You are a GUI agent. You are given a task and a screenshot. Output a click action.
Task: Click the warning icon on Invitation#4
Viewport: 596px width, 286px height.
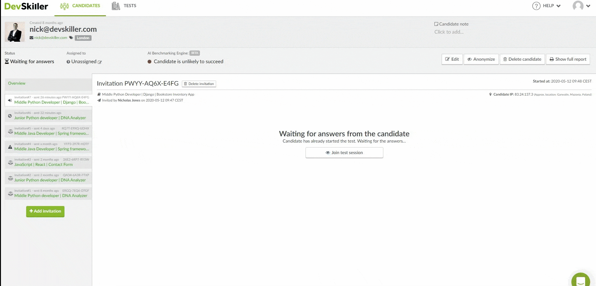pos(10,147)
